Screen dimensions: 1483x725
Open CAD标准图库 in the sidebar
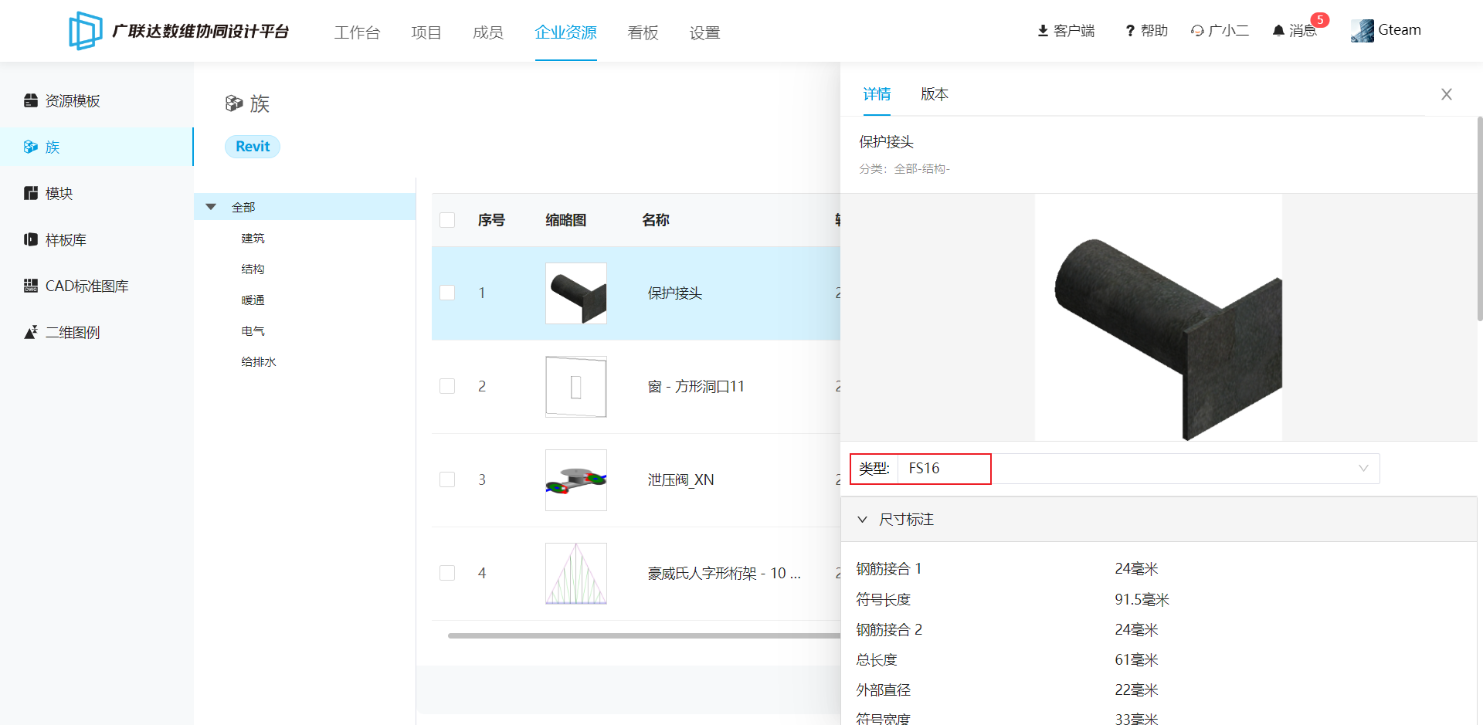coord(87,286)
